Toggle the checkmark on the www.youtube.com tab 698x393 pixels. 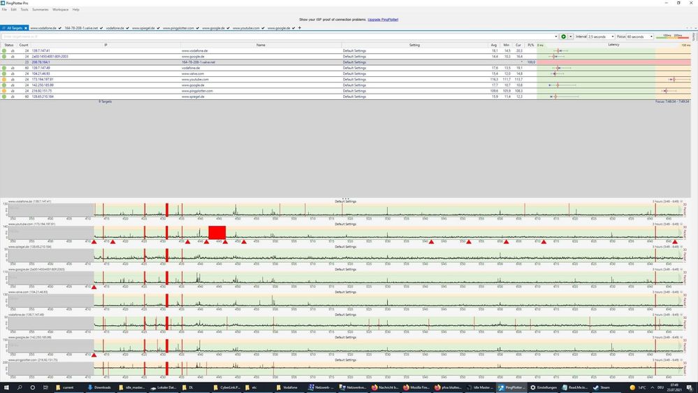coord(263,28)
